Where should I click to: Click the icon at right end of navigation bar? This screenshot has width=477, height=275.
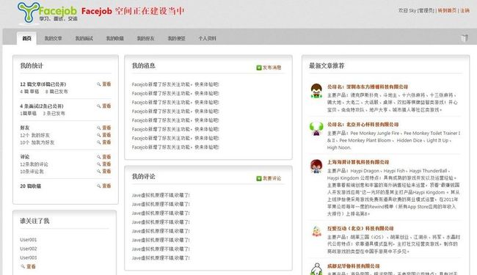coord(465,38)
